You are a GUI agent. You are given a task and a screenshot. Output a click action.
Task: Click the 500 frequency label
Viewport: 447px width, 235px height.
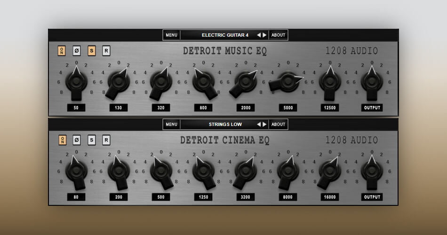pyautogui.click(x=161, y=197)
